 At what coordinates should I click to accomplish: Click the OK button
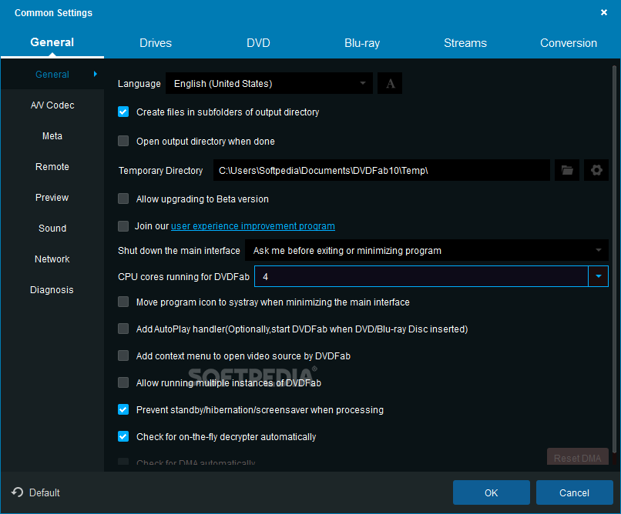click(492, 492)
